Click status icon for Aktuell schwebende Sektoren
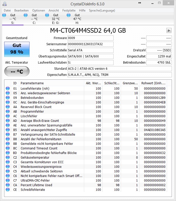Image resolution: width=176 pixels, height=201 pixels. point(8,171)
